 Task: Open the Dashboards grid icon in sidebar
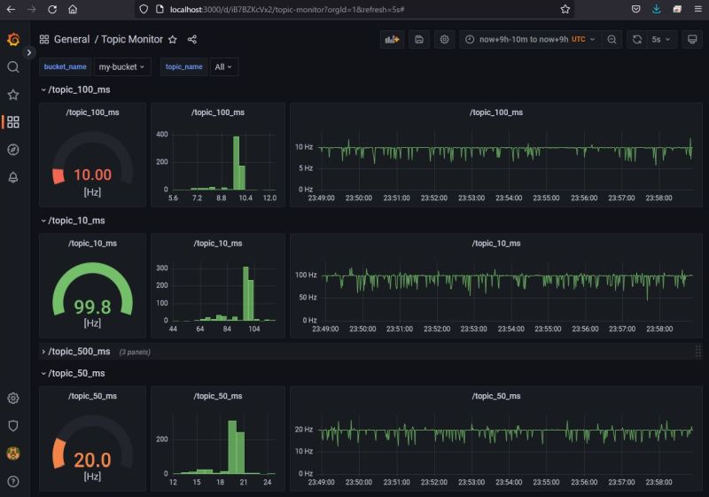pyautogui.click(x=13, y=122)
